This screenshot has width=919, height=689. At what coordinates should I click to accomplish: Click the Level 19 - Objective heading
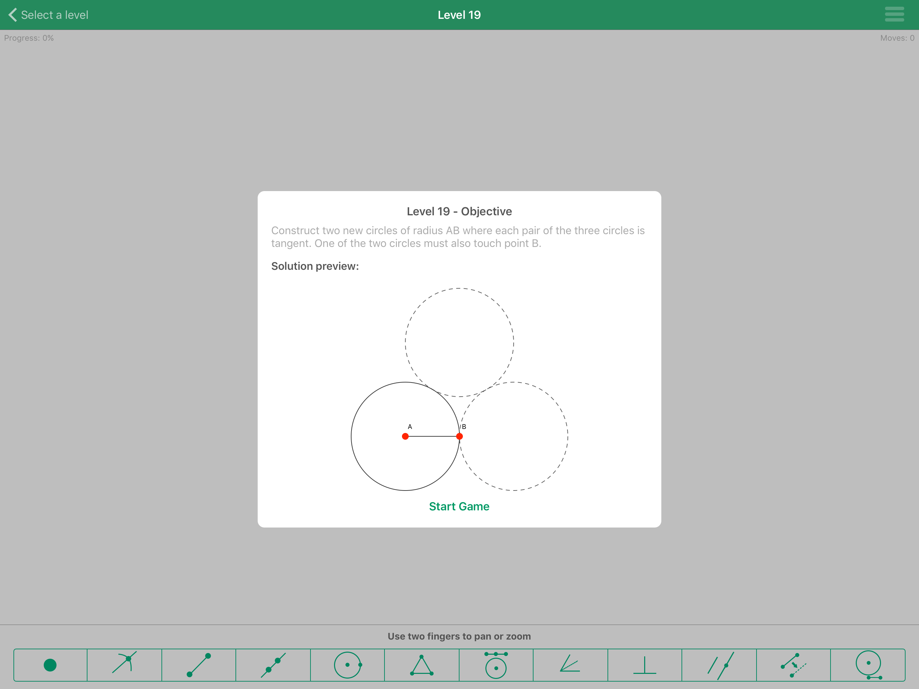(459, 211)
